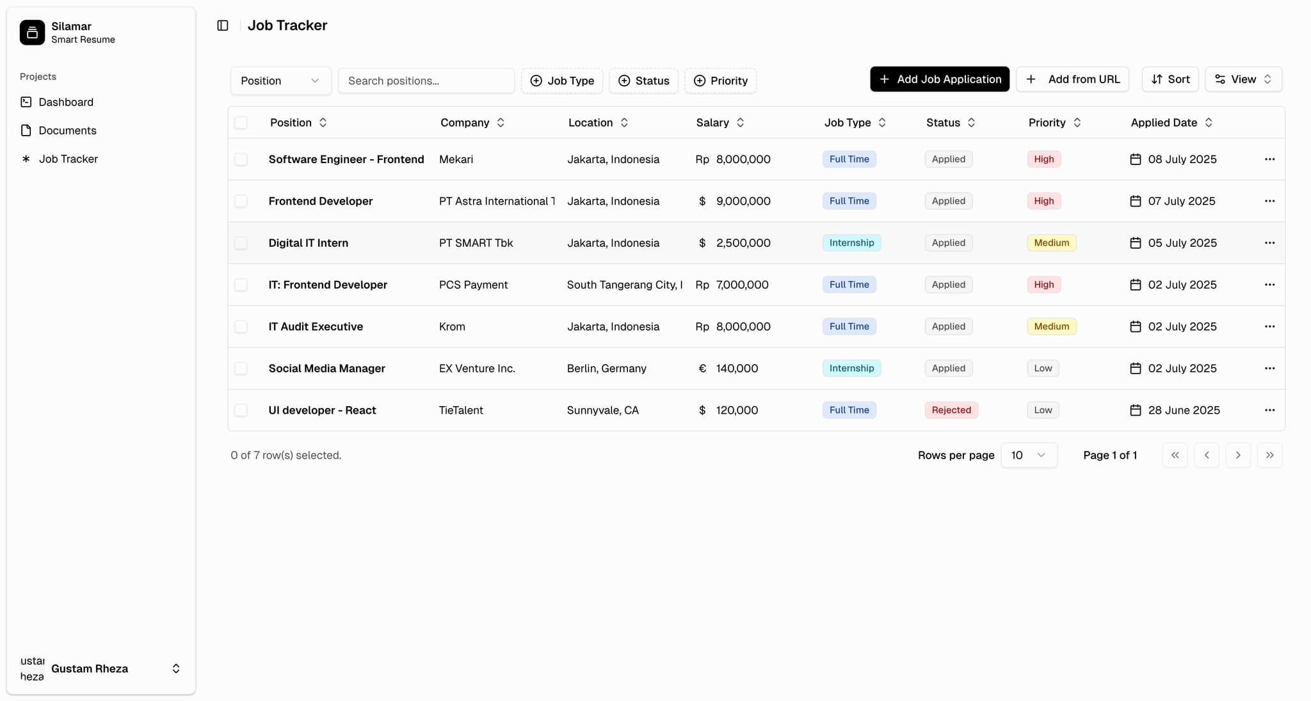This screenshot has width=1311, height=701.
Task: Open row actions for Digital IT Intern
Action: click(1269, 243)
